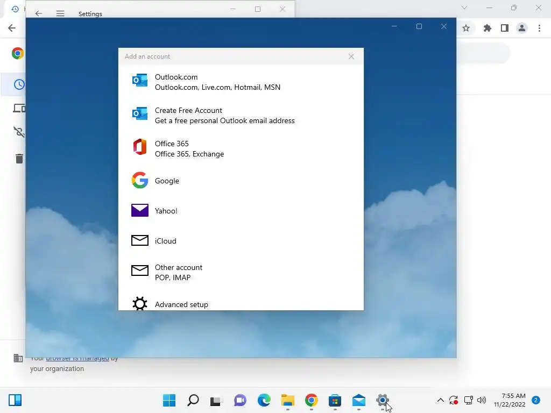Open Task View on the taskbar

216,400
